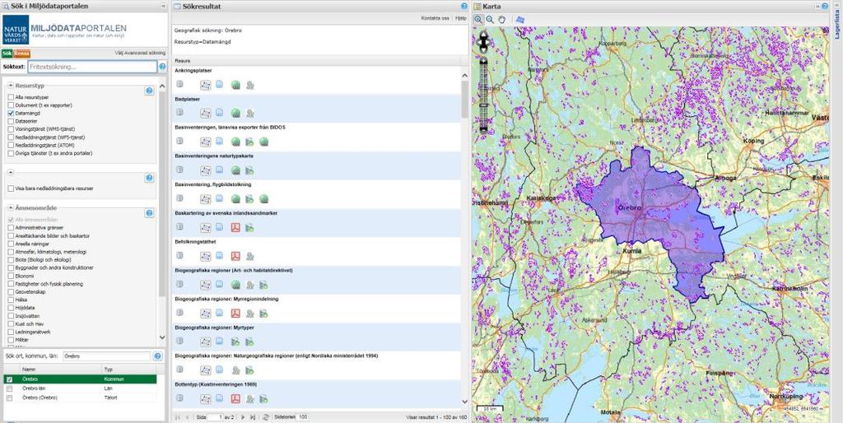The image size is (843, 423).
Task: Click filter panel scrollbar down arrow
Action: pyautogui.click(x=162, y=337)
